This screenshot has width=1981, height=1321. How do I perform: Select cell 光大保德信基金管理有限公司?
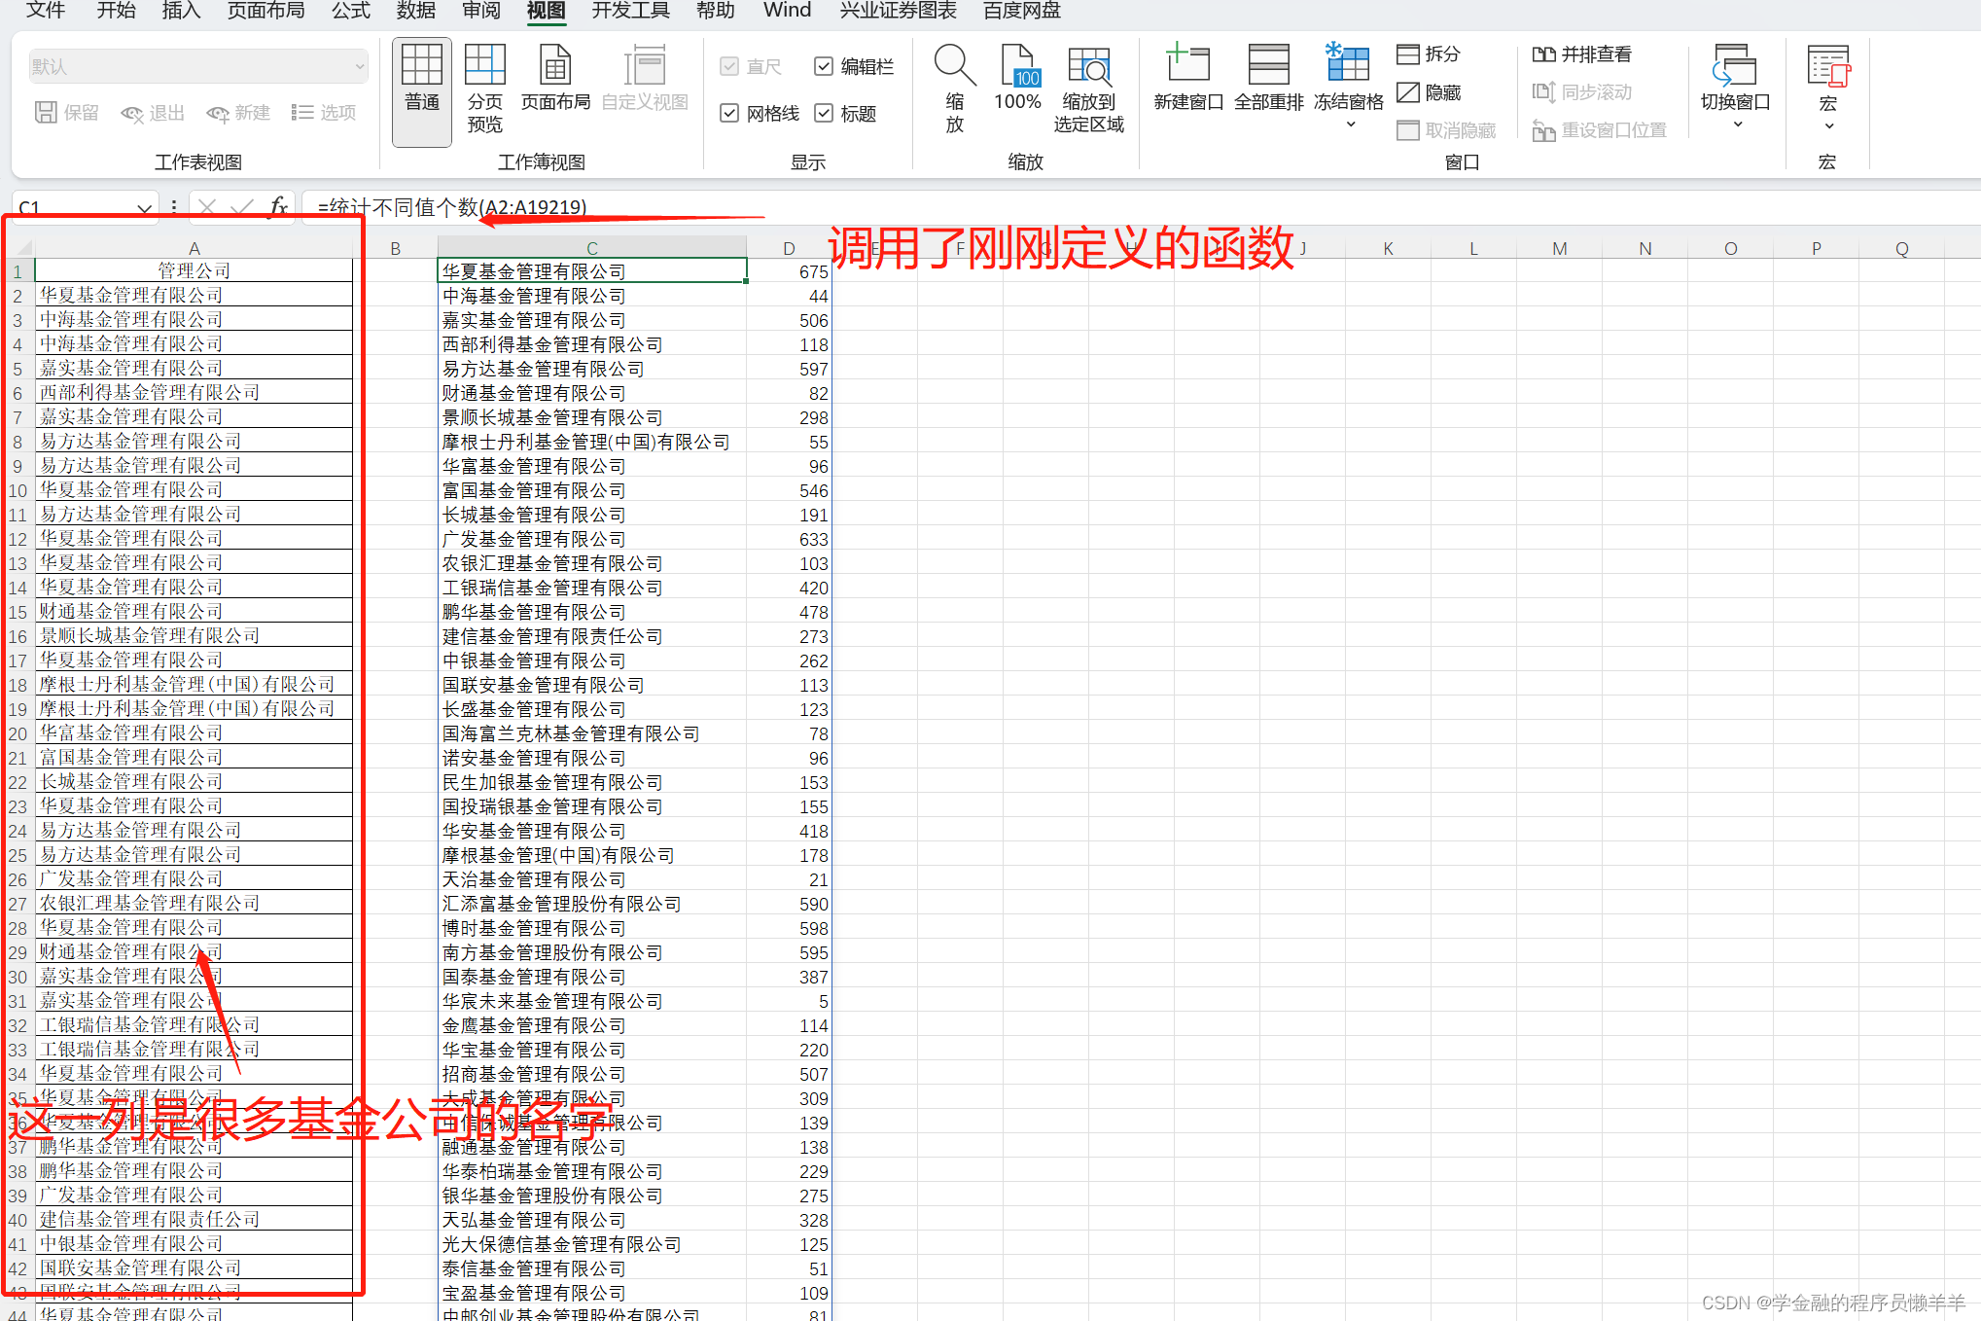[x=592, y=1244]
